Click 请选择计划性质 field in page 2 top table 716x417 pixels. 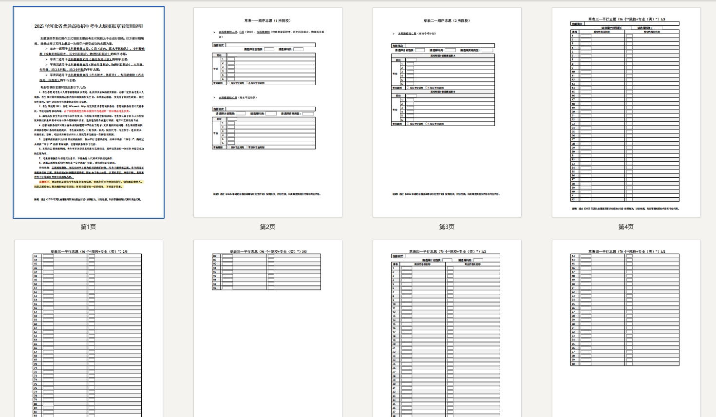point(269,49)
